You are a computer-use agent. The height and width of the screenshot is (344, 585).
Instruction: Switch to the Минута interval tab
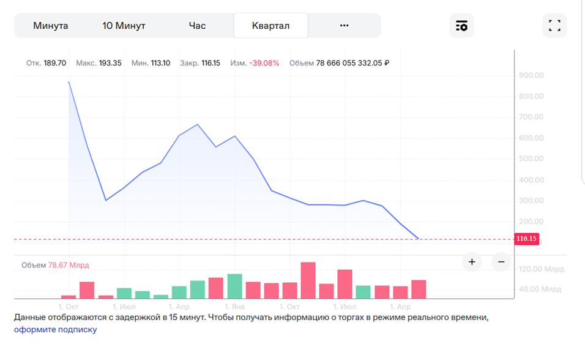pos(50,26)
